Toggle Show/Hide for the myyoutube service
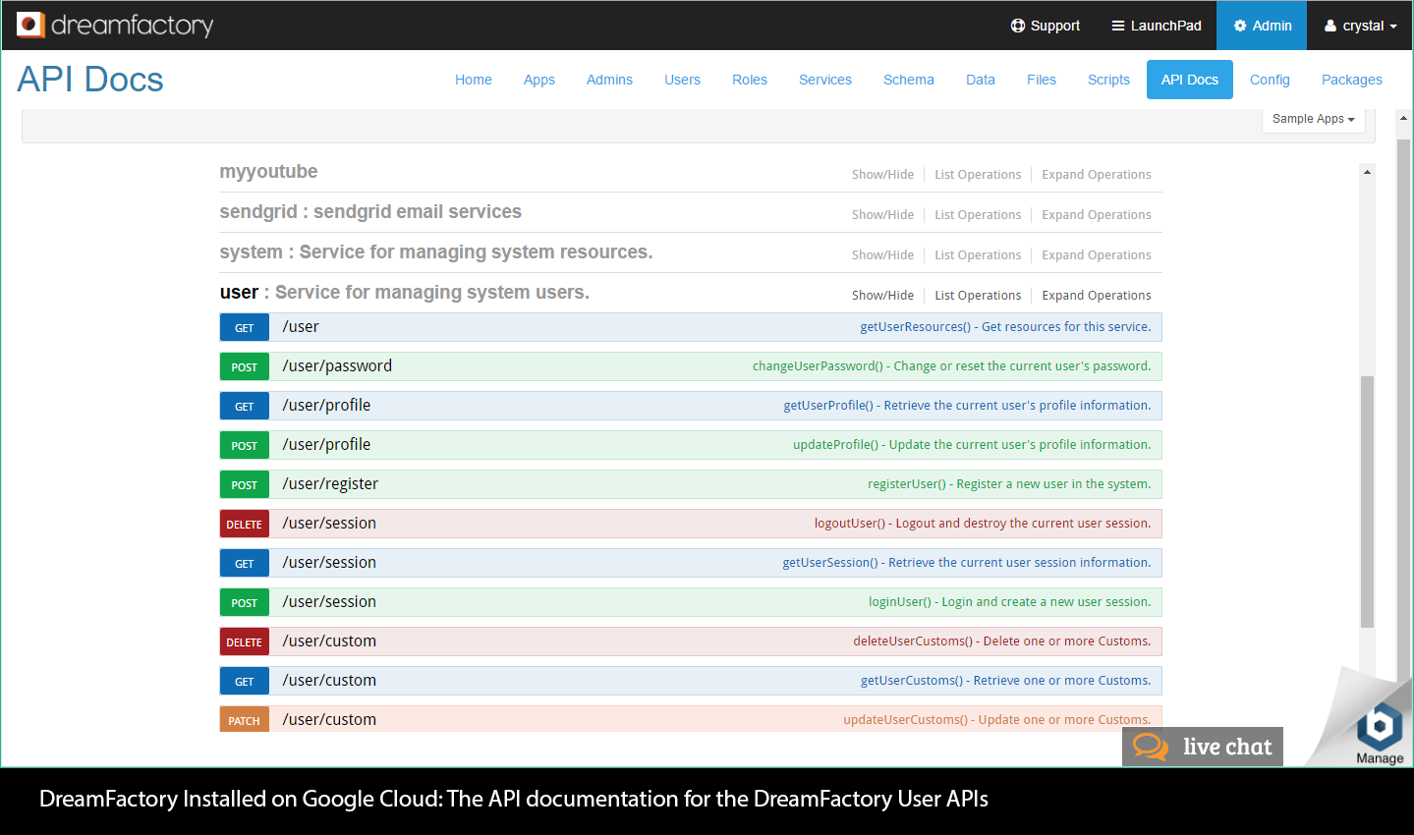 (x=881, y=174)
